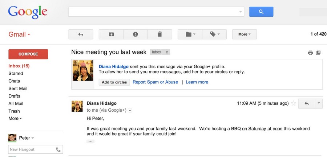Image resolution: width=327 pixels, height=157 pixels.
Task: Print the conversation using the printer icon
Action: (x=310, y=53)
